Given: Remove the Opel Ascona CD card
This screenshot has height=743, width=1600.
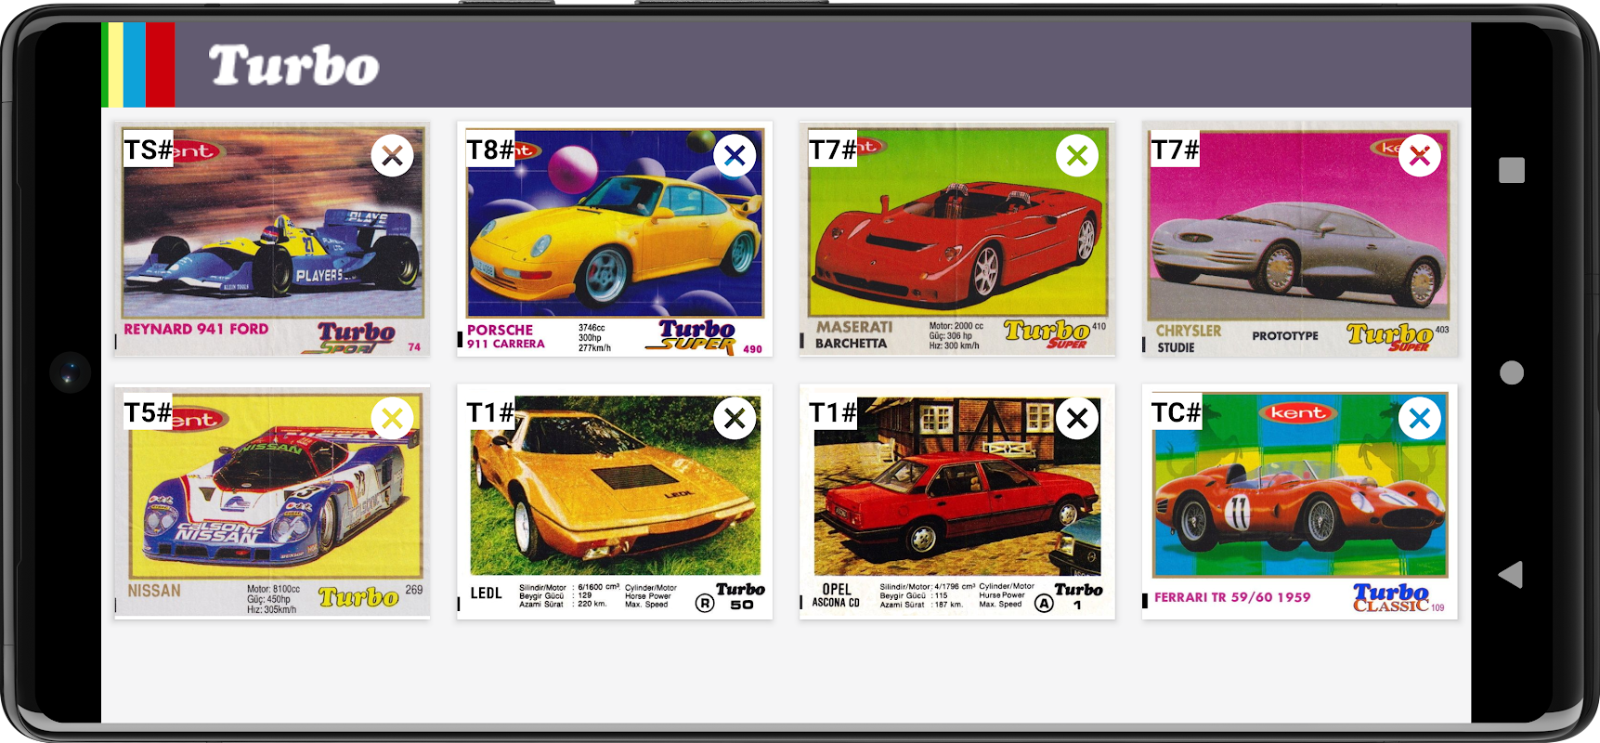Looking at the screenshot, I should (x=1077, y=419).
